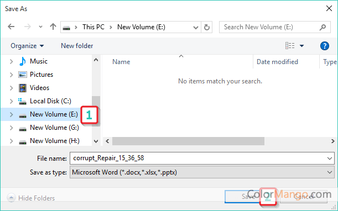The height and width of the screenshot is (211, 338).
Task: Click Hide Folders toggle
Action: click(31, 198)
